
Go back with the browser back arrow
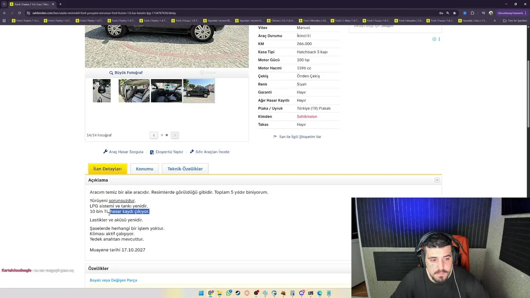click(5, 13)
